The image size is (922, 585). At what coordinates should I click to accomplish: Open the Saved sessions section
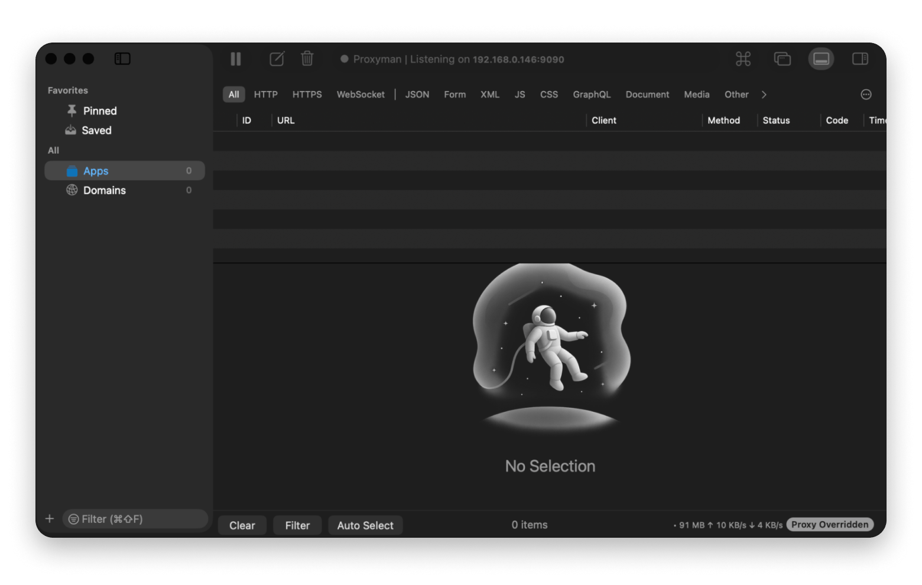[96, 130]
